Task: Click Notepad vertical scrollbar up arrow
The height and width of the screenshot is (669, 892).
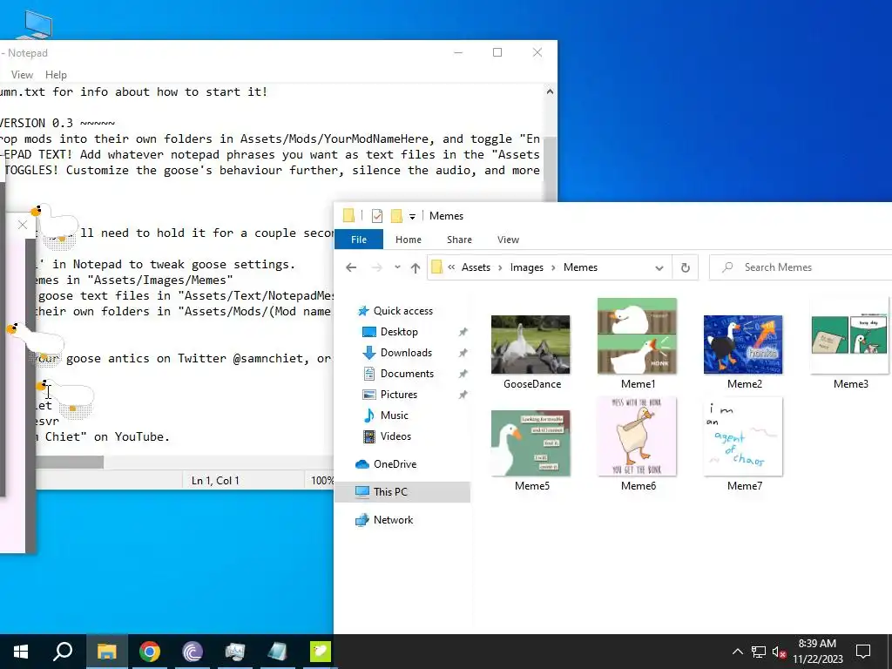Action: coord(550,91)
